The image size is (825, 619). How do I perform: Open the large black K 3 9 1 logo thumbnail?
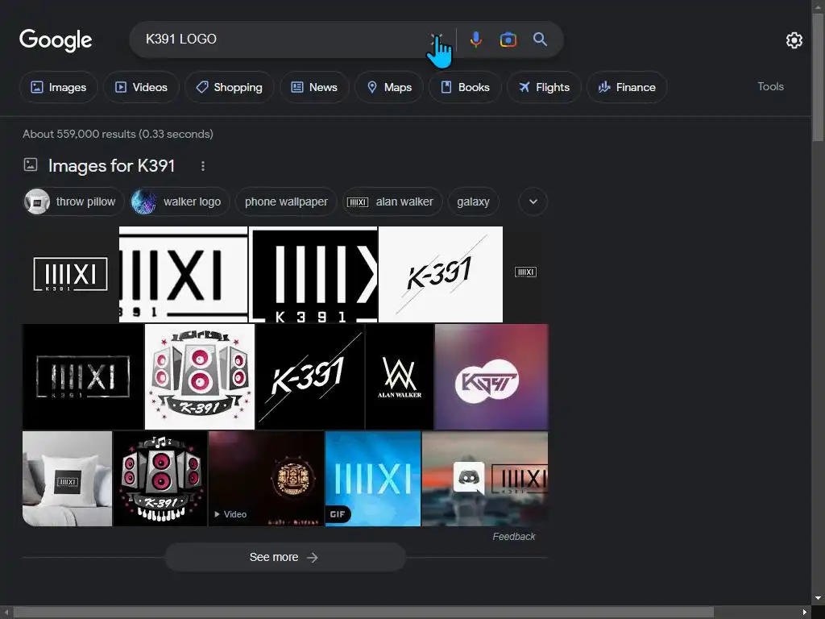pyautogui.click(x=313, y=274)
